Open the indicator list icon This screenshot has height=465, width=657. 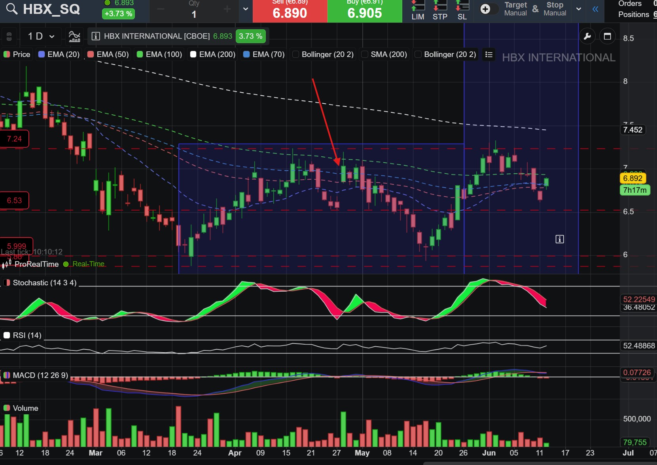[x=489, y=54]
